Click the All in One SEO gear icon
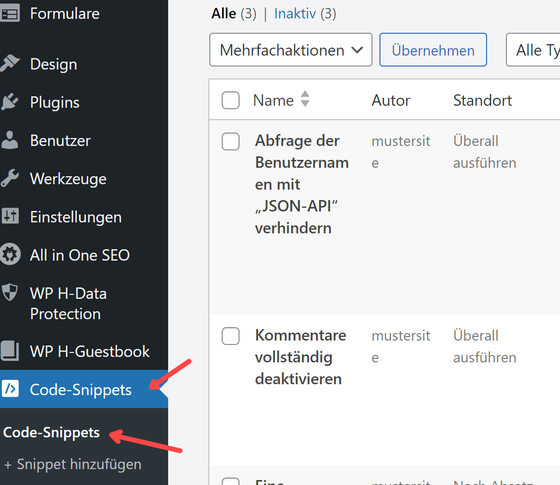Image resolution: width=560 pixels, height=485 pixels. click(10, 255)
